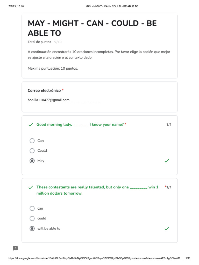Click the form title 'MAY - MIGHT - CAN - COULD'
Image resolution: width=199 pixels, height=265 pixels.
[92, 28]
